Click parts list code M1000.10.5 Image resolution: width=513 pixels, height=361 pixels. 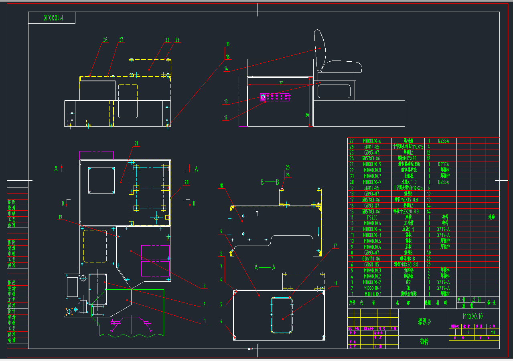pyautogui.click(x=372, y=241)
